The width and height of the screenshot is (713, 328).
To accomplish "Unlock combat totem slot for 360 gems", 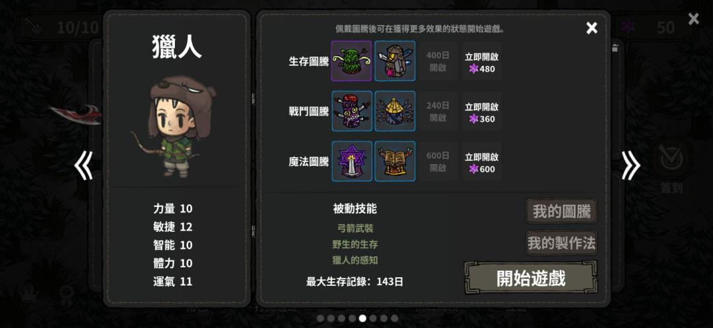I will 482,111.
